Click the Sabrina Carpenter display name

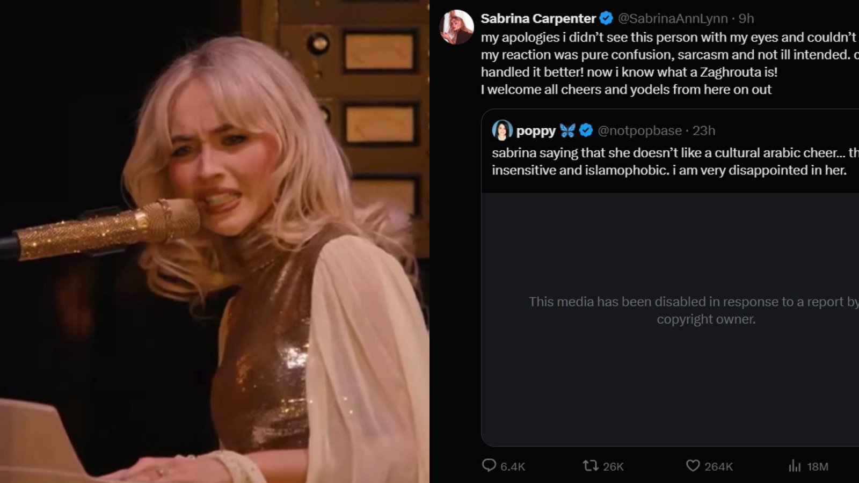[538, 18]
